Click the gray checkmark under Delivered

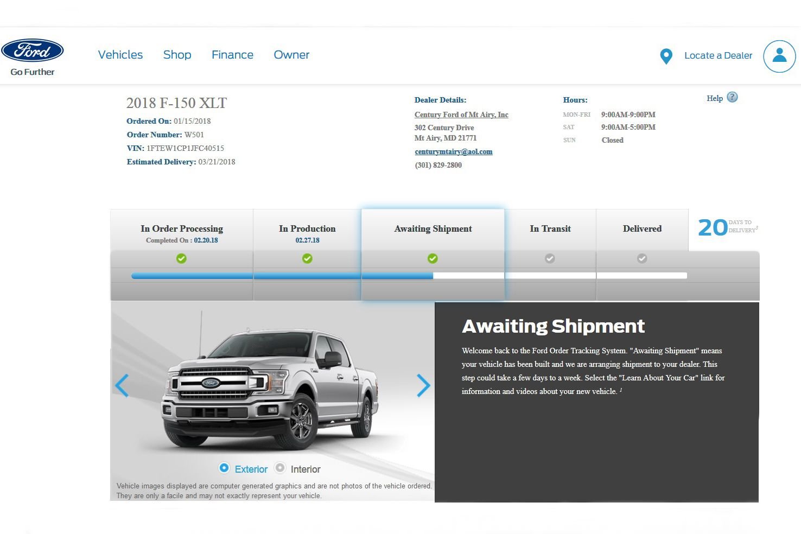[642, 258]
